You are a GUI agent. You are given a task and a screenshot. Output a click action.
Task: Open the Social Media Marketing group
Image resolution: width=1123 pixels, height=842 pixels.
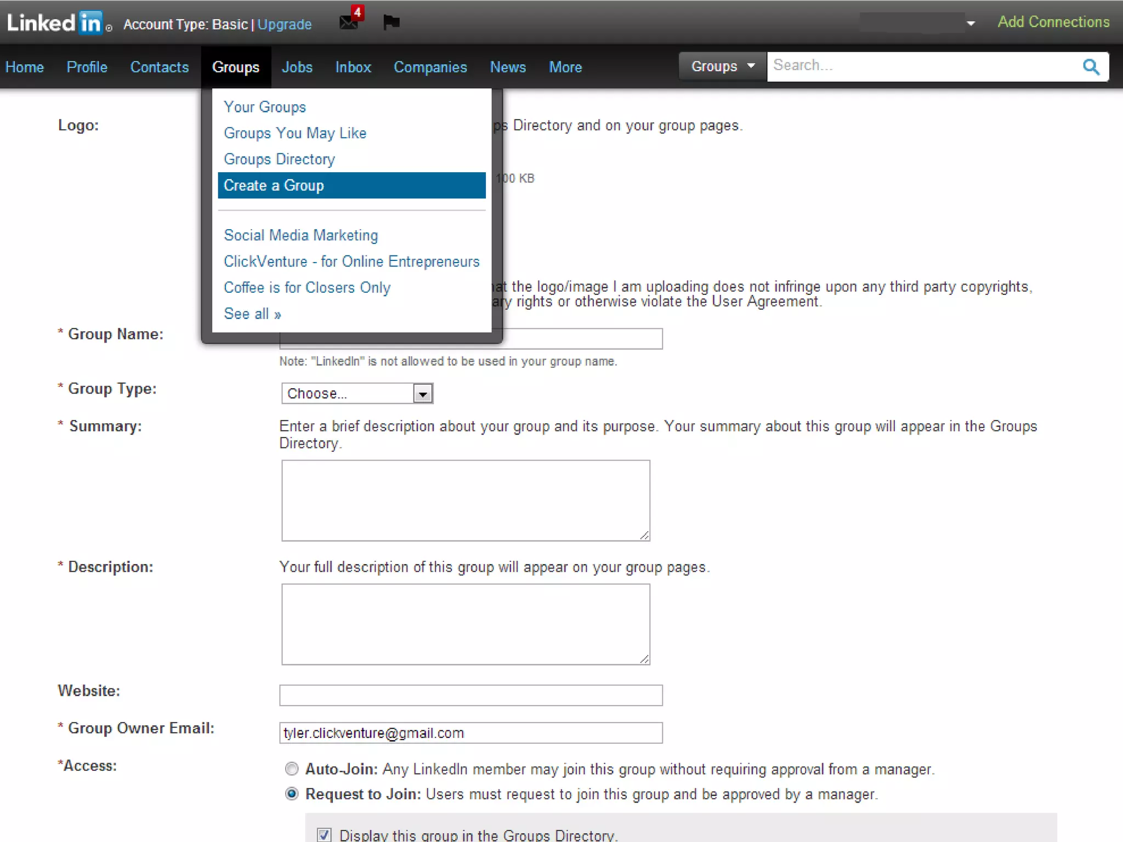pyautogui.click(x=300, y=235)
